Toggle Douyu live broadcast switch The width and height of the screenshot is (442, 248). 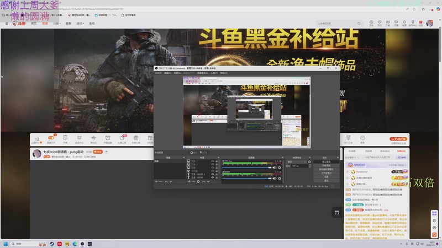[51, 138]
